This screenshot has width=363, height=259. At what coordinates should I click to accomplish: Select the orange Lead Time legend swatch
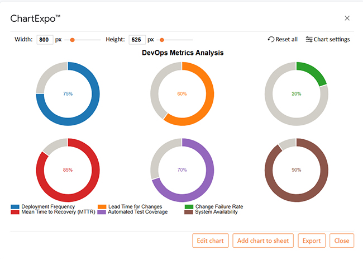(102, 206)
